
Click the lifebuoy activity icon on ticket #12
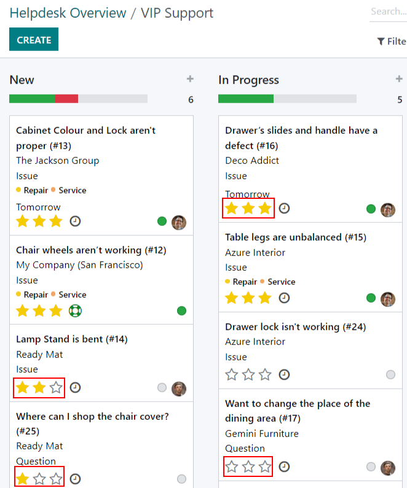75,311
